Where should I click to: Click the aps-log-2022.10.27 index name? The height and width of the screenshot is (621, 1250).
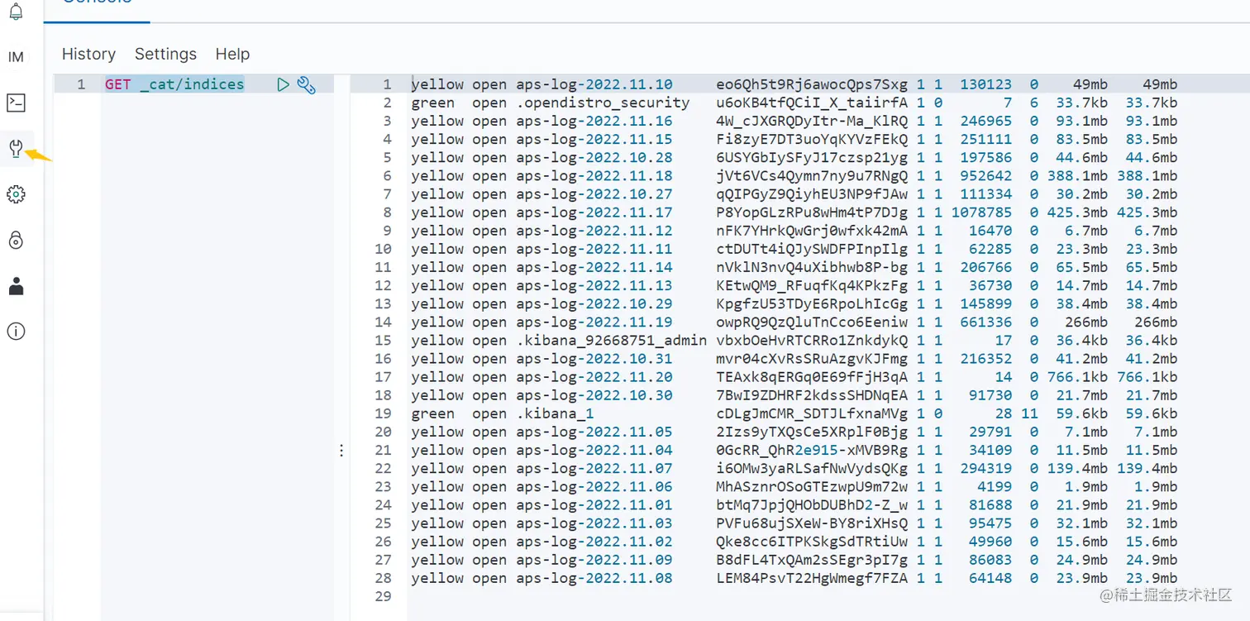pos(594,194)
